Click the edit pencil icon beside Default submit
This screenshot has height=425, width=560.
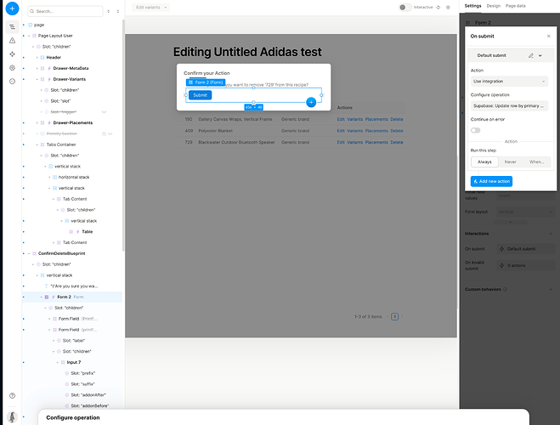[531, 56]
